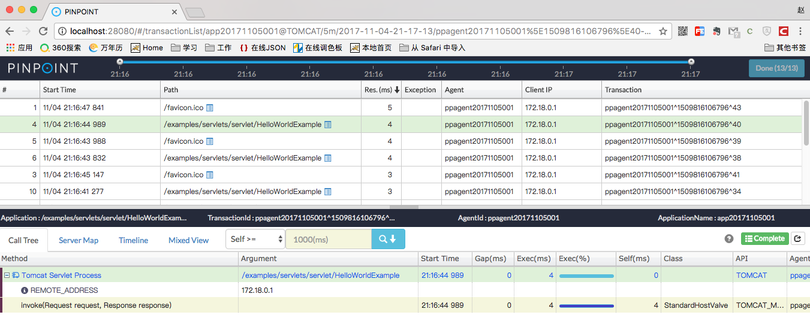Open Chrome's three-dot menu

pyautogui.click(x=800, y=31)
